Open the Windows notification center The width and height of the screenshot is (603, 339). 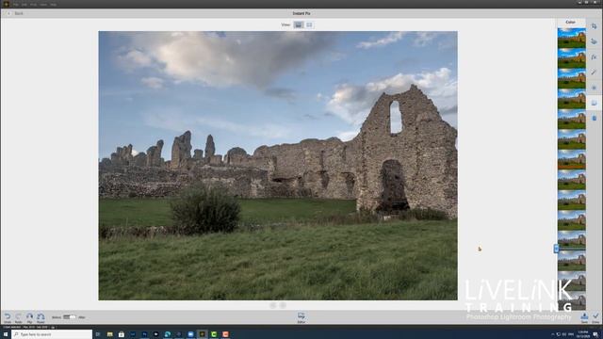(x=595, y=334)
